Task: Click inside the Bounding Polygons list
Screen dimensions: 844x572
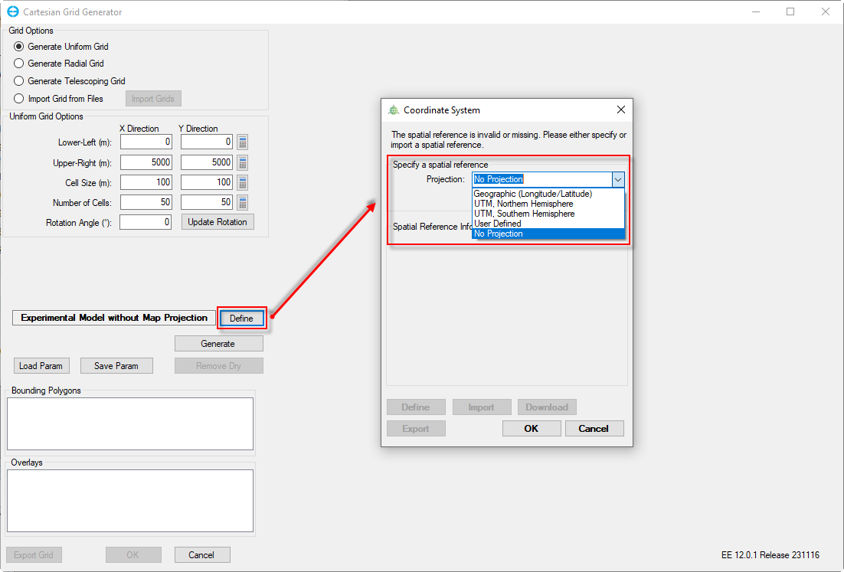Action: click(x=129, y=423)
